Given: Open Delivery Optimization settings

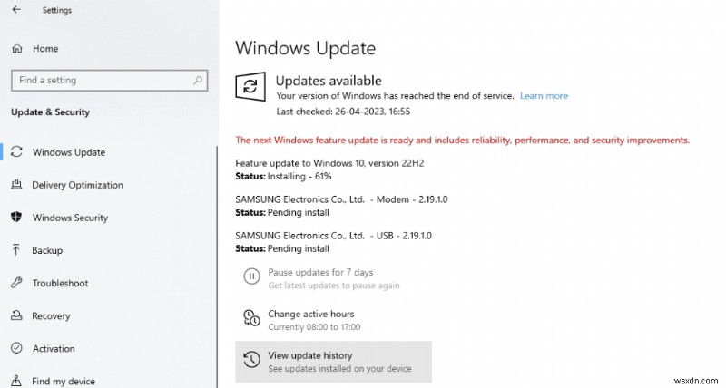Looking at the screenshot, I should (77, 185).
